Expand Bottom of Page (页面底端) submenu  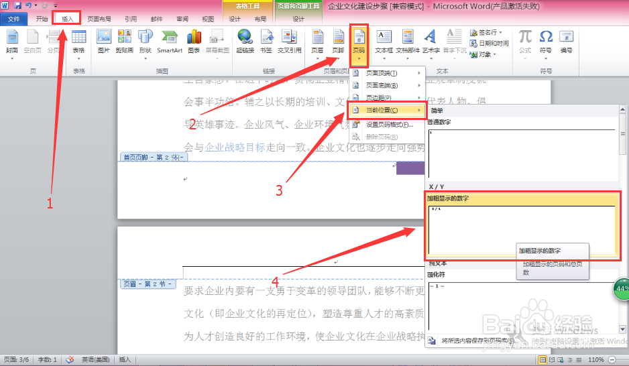click(x=387, y=85)
